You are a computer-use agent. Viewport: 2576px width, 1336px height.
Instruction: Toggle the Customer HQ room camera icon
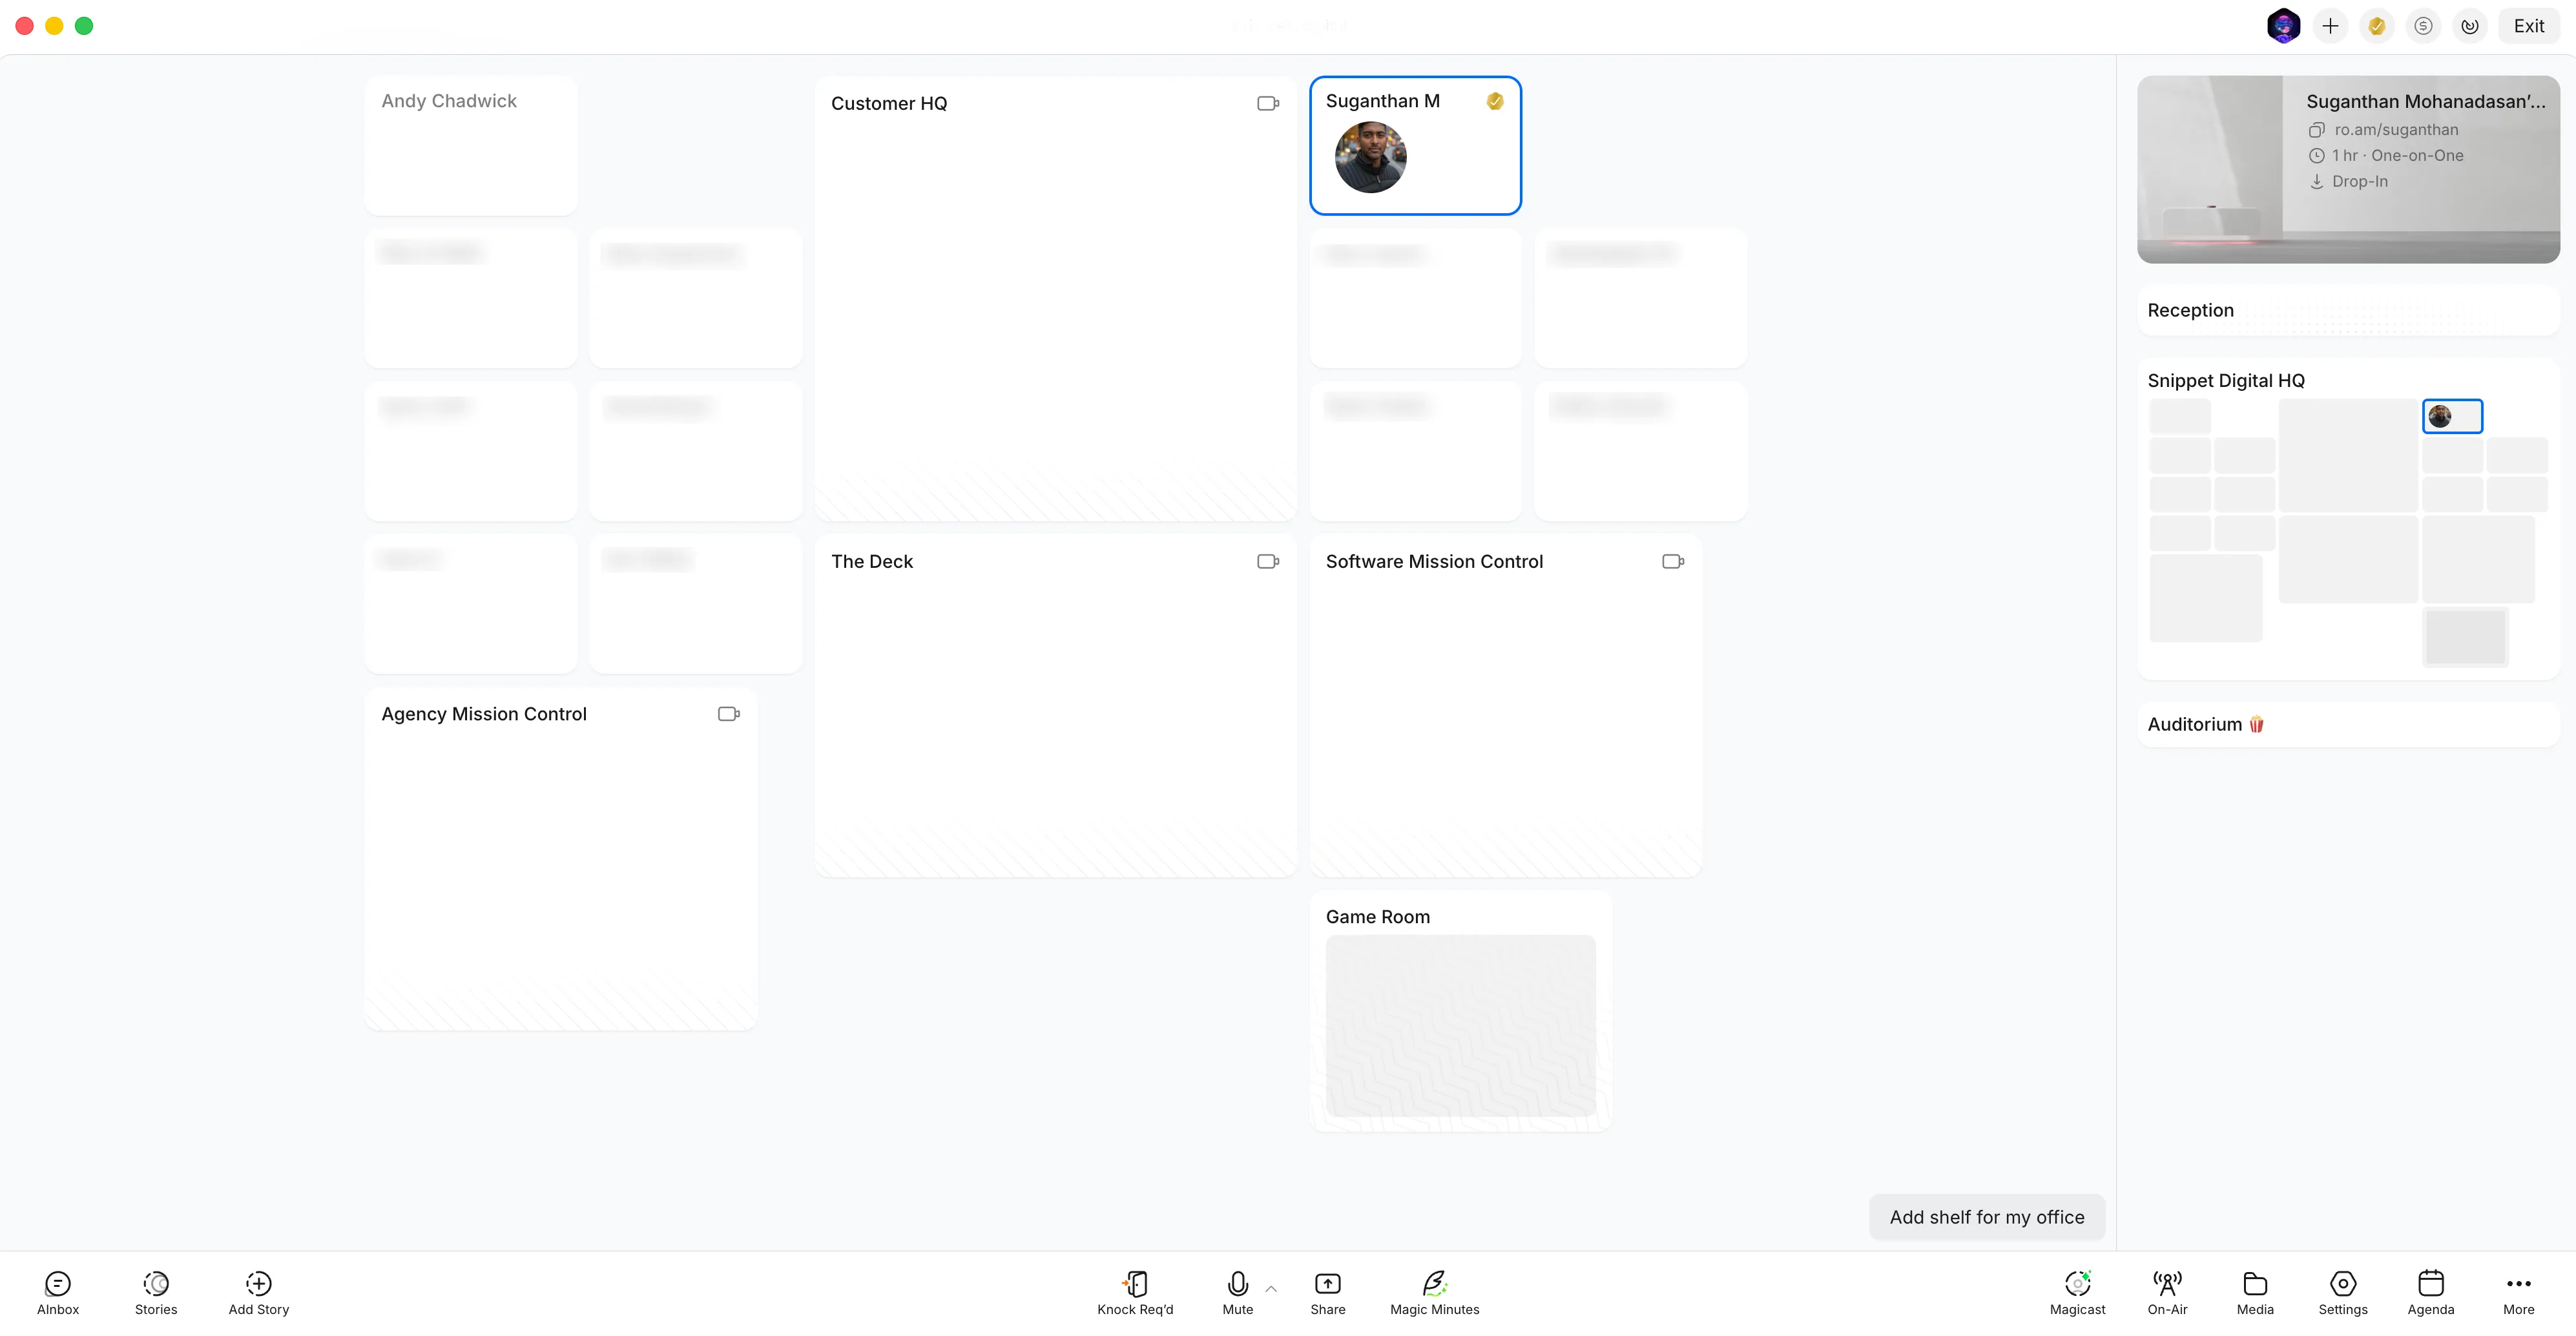tap(1267, 103)
